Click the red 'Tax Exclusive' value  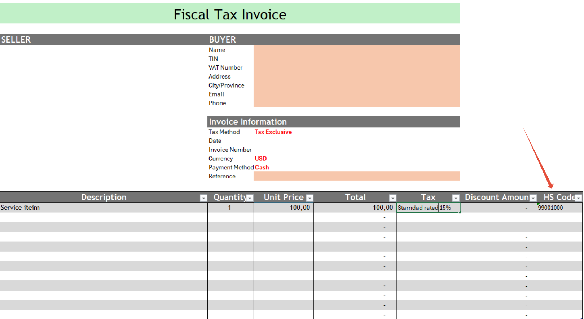273,132
